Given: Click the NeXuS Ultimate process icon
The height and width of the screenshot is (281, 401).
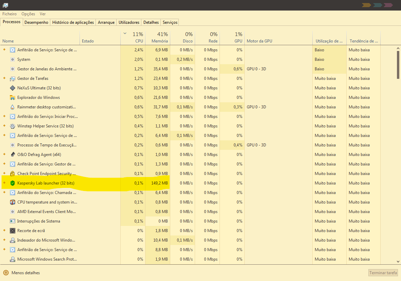Looking at the screenshot, I should tap(13, 88).
